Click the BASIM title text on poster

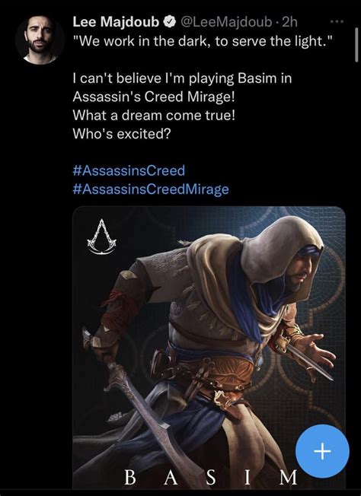[210, 477]
